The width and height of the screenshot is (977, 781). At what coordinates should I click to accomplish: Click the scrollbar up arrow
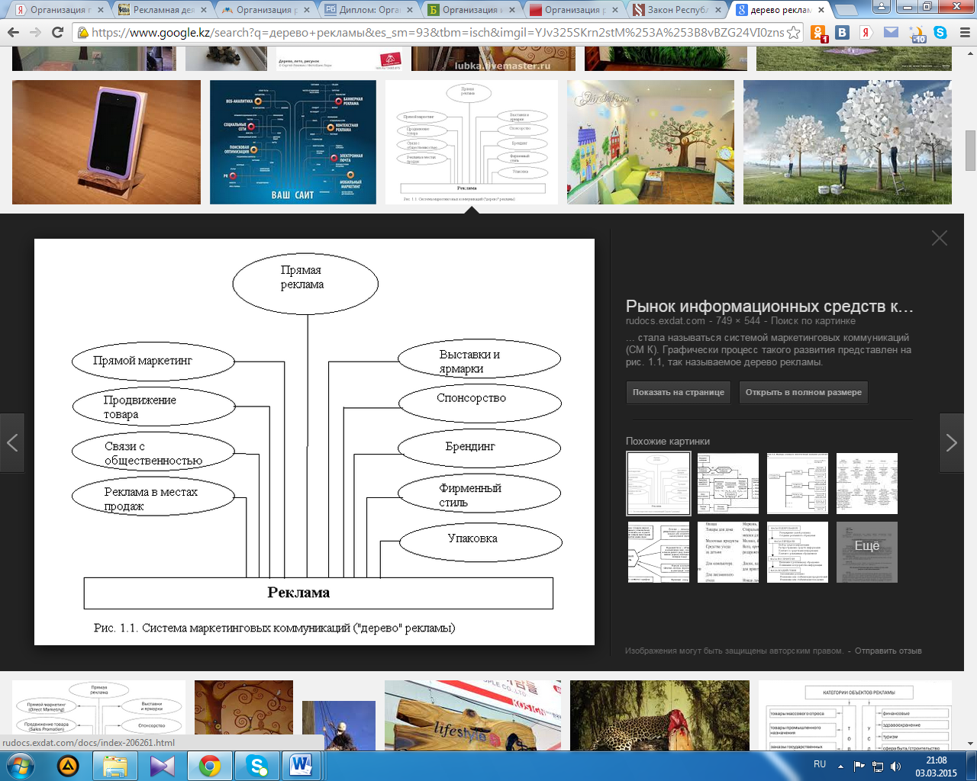pos(970,53)
